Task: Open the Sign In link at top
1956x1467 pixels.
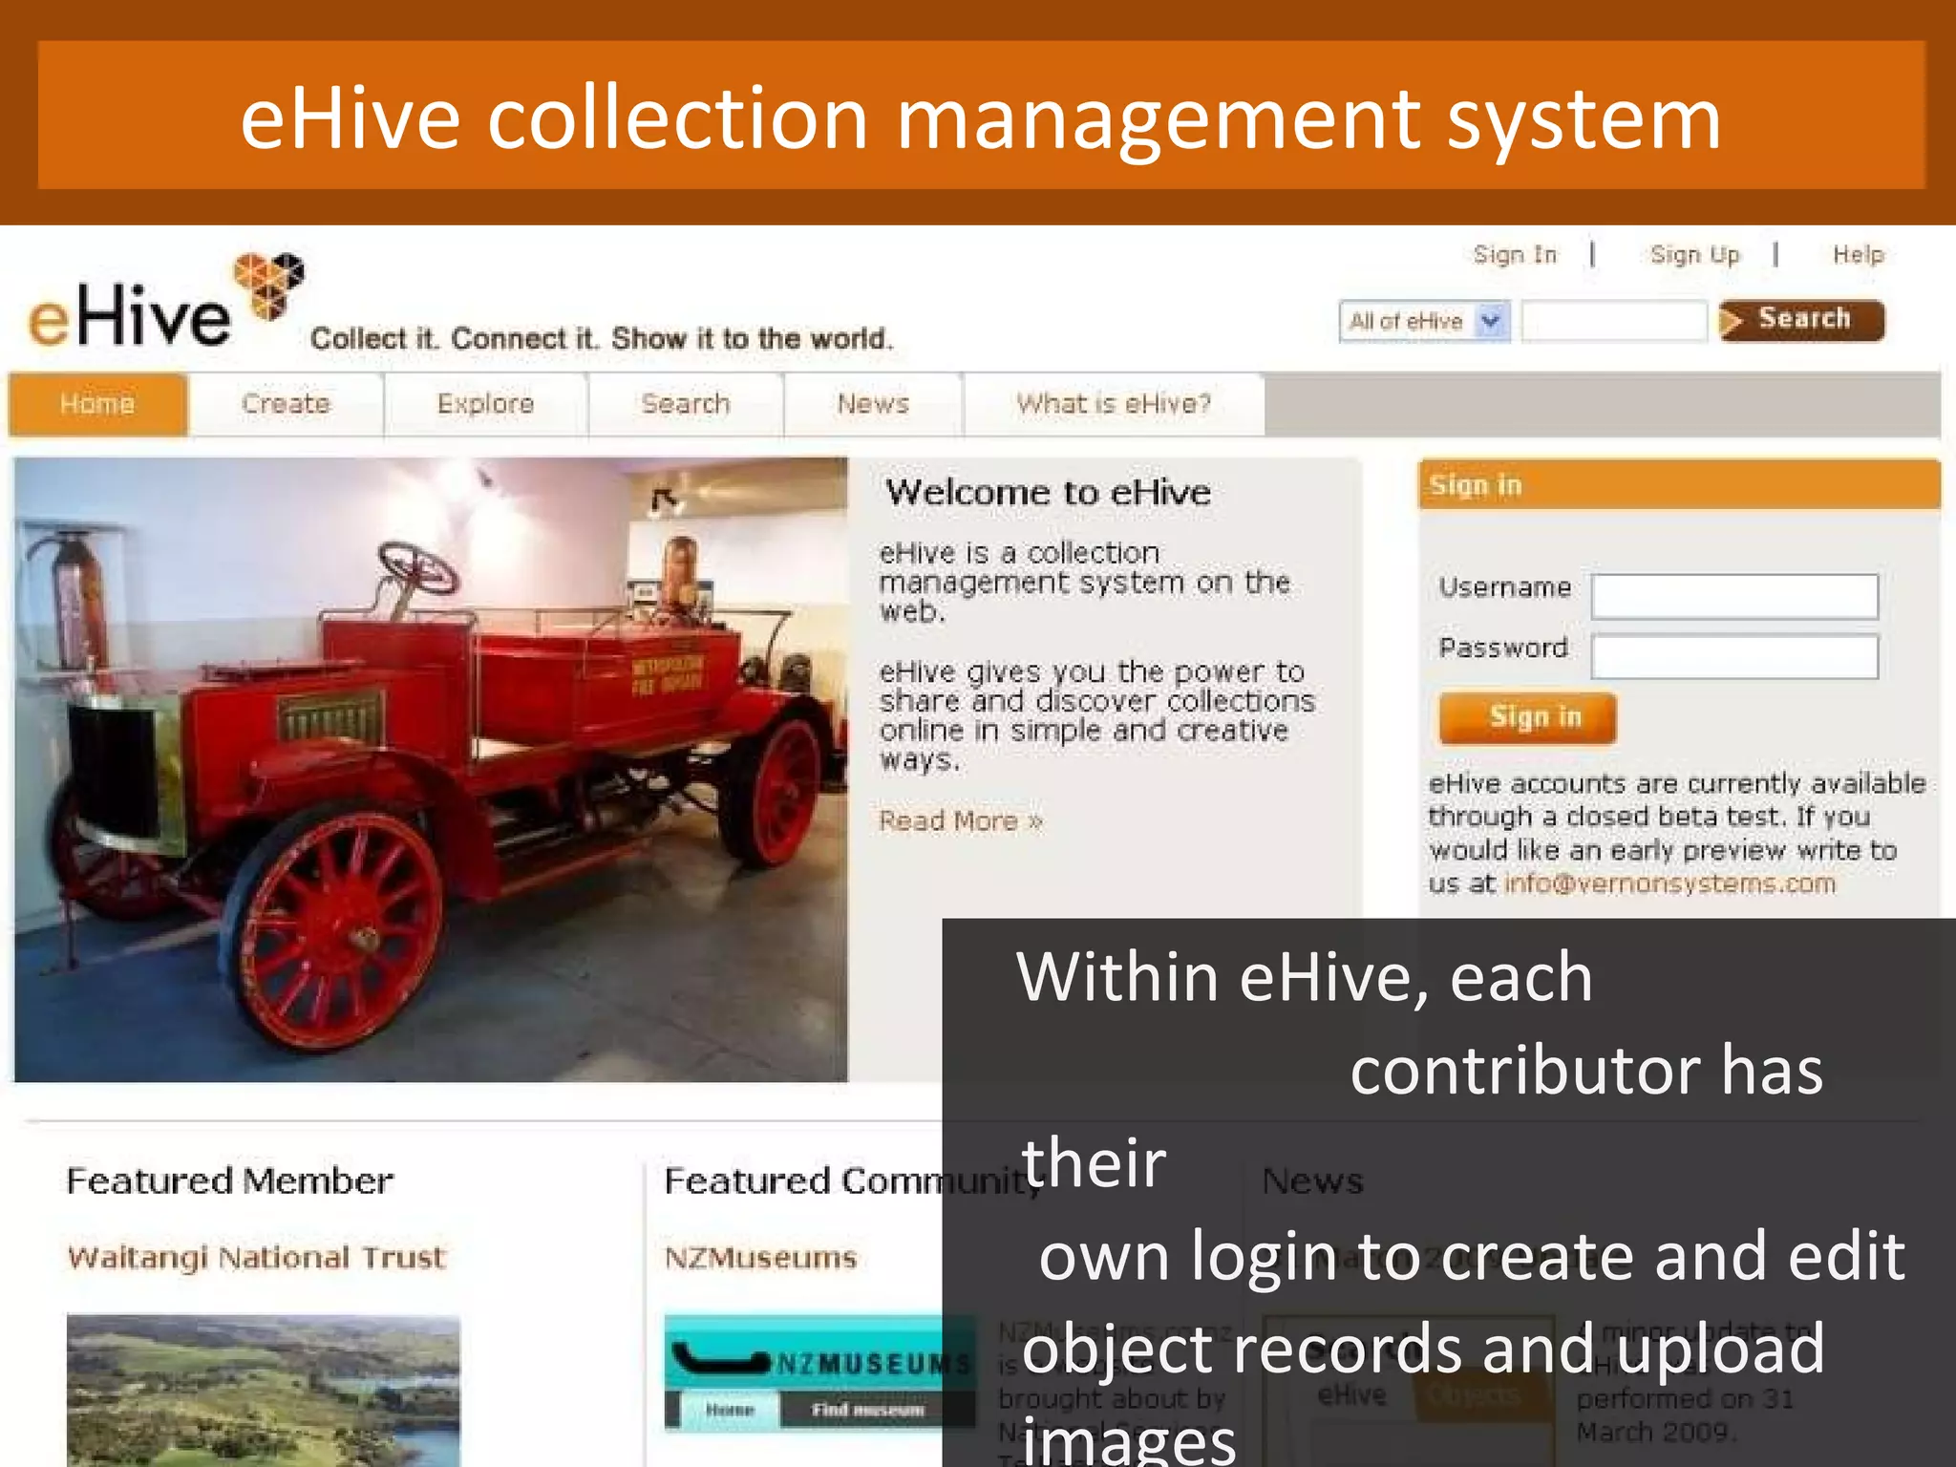Action: pos(1515,255)
